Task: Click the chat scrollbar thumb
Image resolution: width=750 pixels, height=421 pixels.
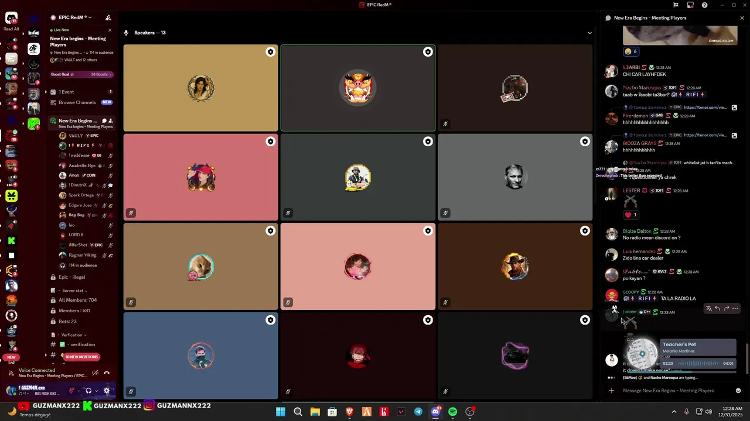Action: pos(746,359)
